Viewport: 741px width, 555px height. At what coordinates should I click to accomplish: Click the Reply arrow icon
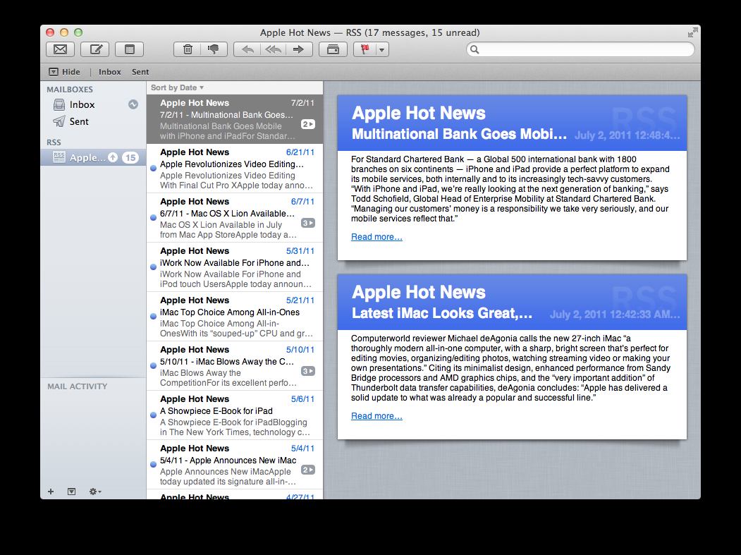tap(247, 49)
